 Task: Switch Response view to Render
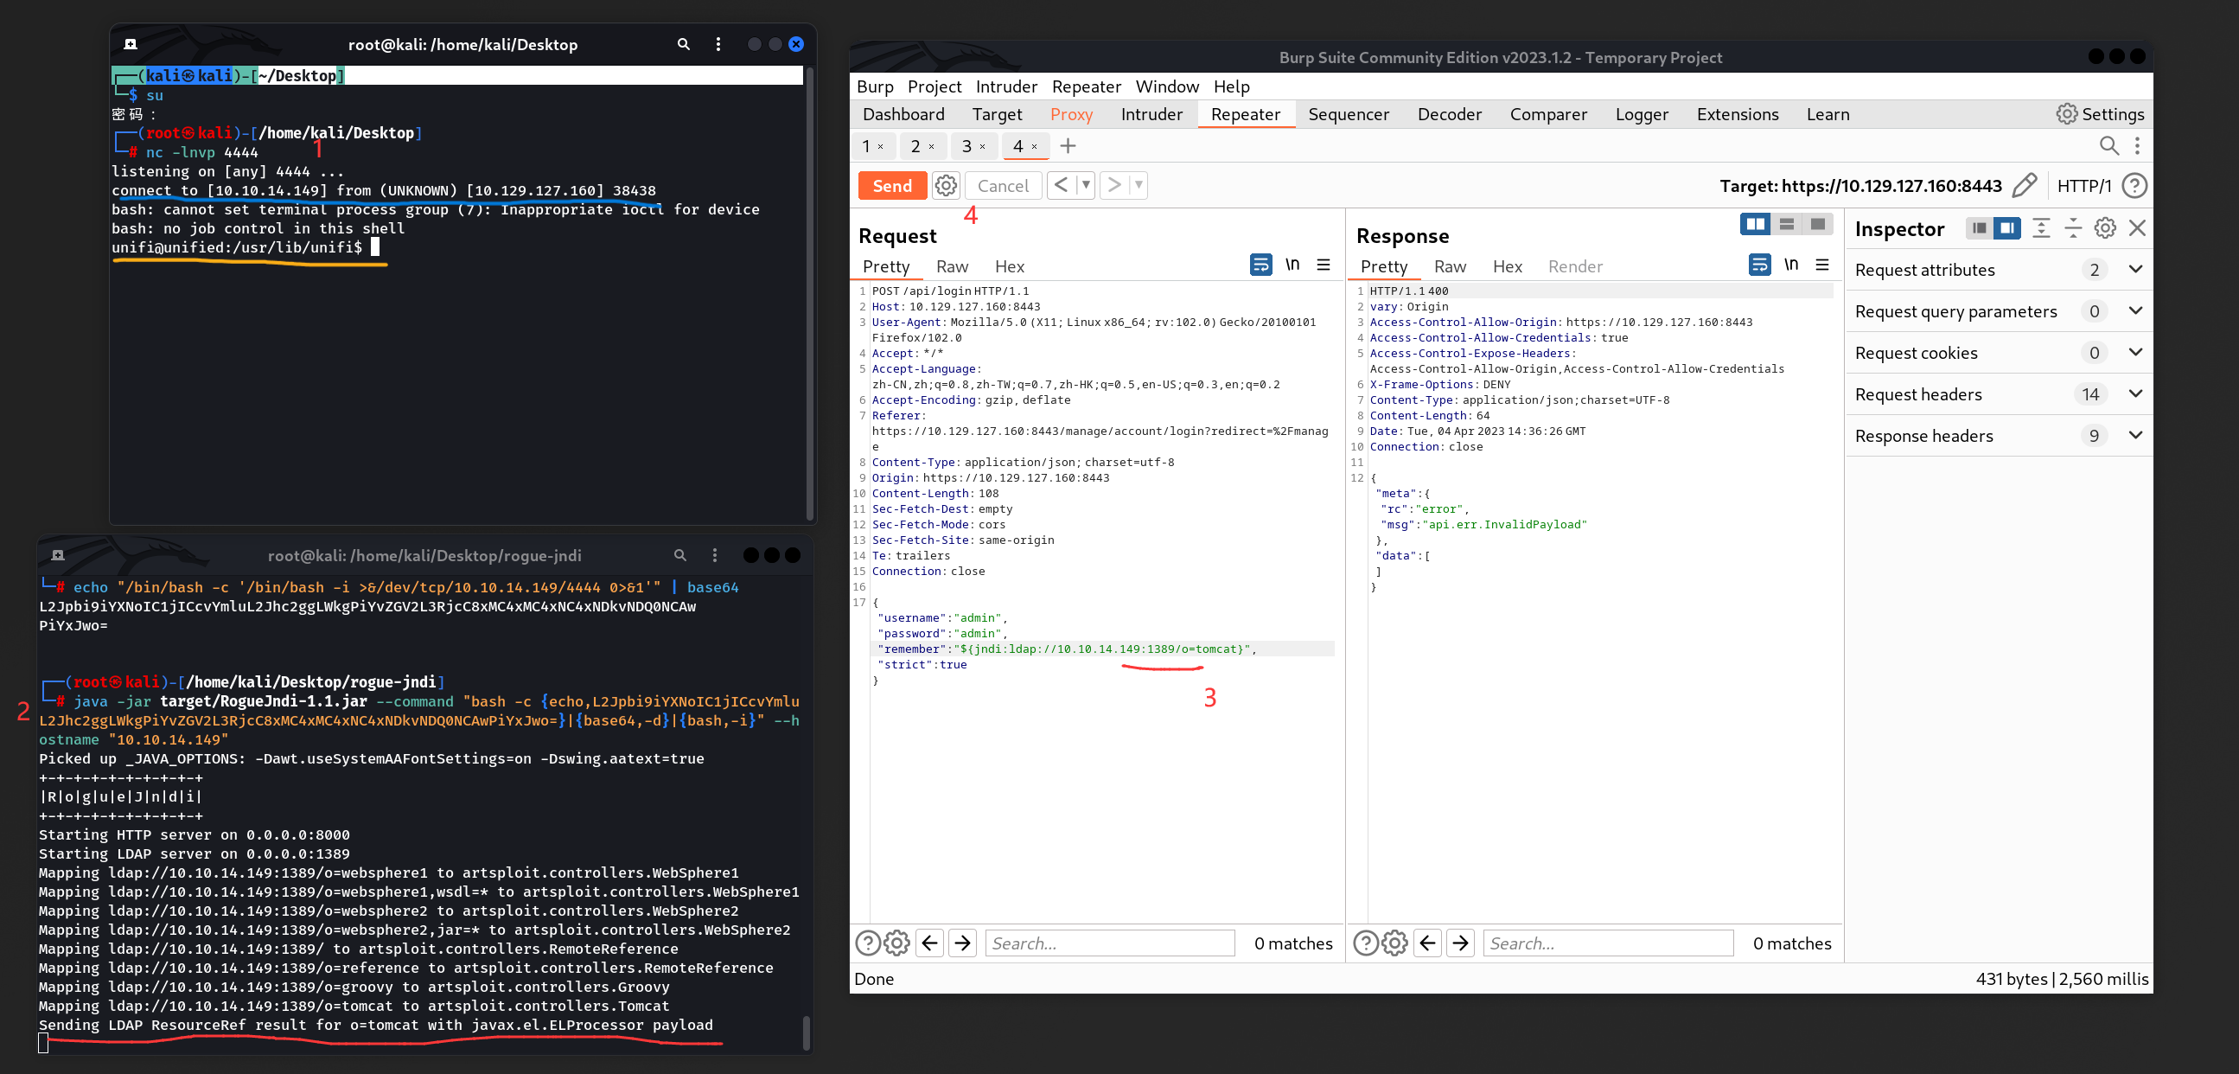(1574, 266)
